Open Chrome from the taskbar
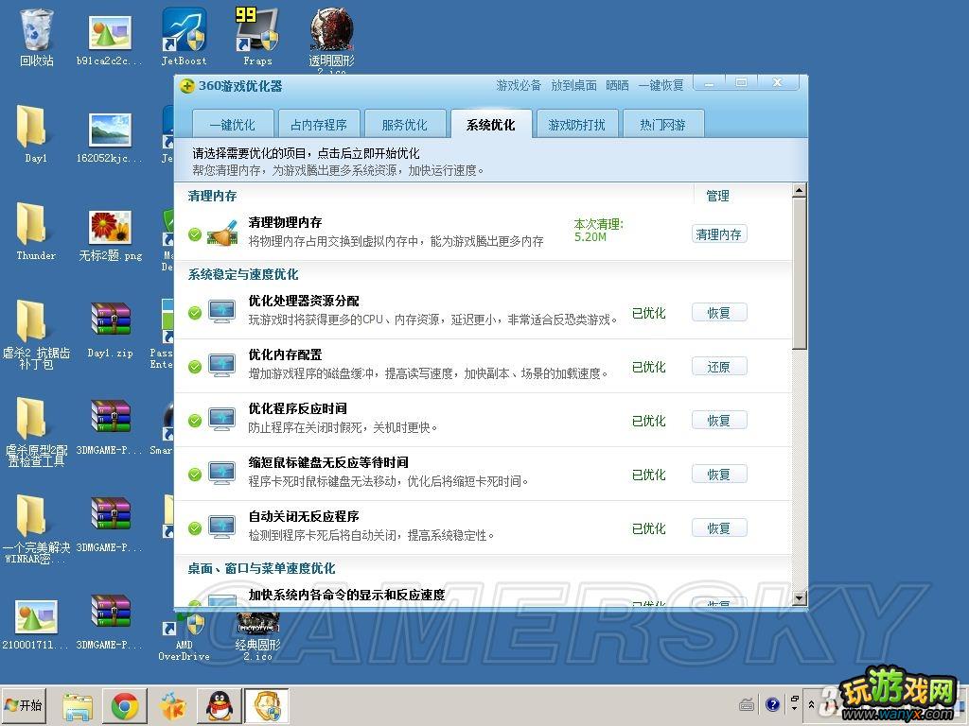The height and width of the screenshot is (726, 969). coord(124,706)
